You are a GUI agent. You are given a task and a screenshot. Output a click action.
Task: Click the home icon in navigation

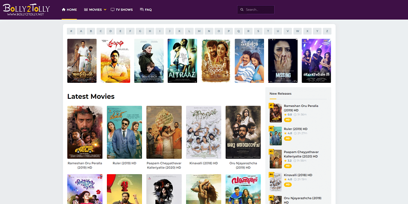[x=64, y=10]
